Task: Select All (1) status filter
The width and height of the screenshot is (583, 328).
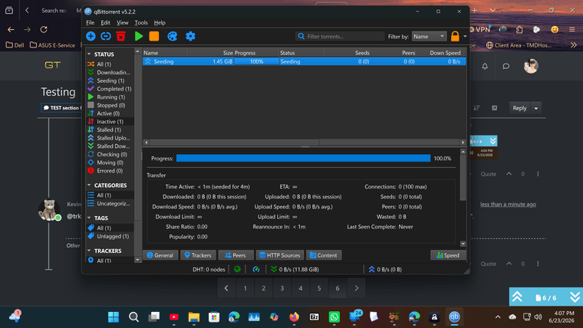Action: [x=110, y=64]
